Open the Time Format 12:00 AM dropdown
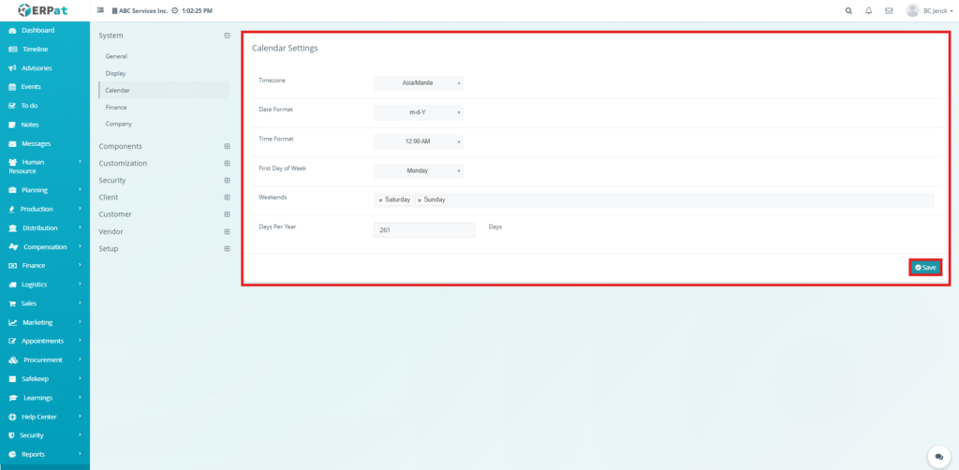This screenshot has width=959, height=470. [419, 141]
